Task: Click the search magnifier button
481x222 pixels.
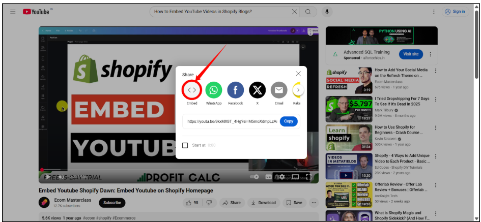Action: pyautogui.click(x=308, y=12)
